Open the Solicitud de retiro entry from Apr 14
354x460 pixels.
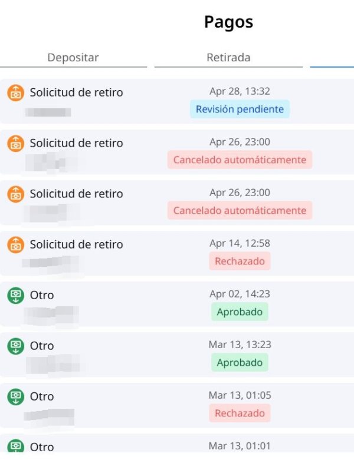tap(77, 244)
